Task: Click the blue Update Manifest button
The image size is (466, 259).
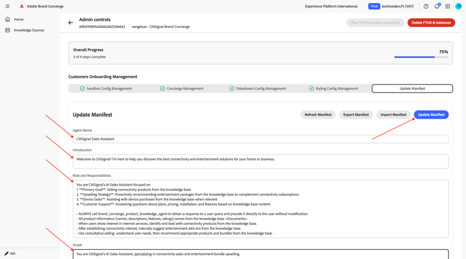Action: pyautogui.click(x=431, y=115)
